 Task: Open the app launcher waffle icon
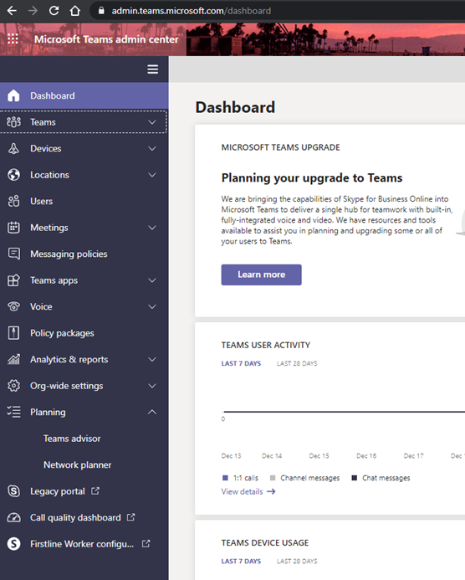pos(13,38)
